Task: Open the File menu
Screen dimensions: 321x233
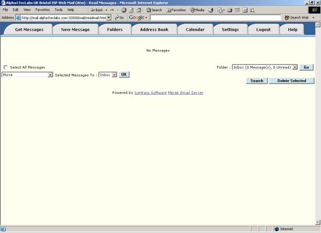Action: pyautogui.click(x=6, y=10)
